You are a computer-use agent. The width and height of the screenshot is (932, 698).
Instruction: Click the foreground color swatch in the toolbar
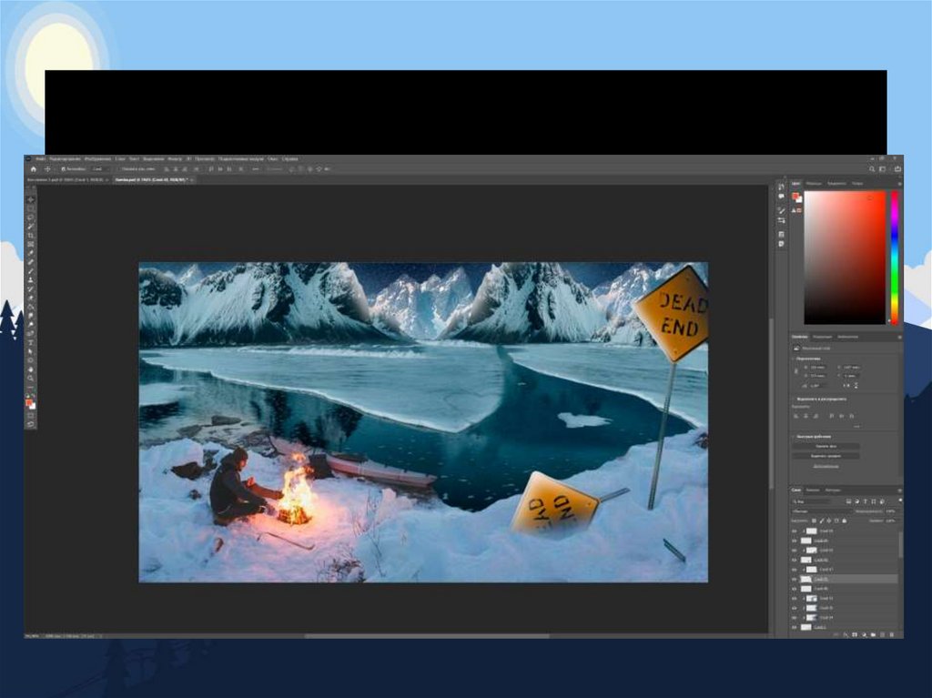[x=29, y=401]
